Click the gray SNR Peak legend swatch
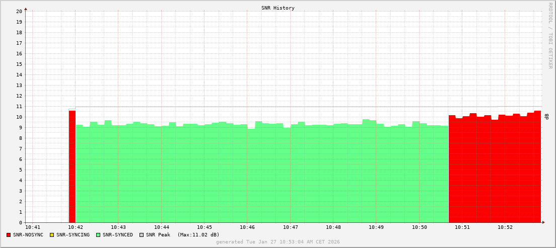The image size is (556, 248). (x=142, y=235)
